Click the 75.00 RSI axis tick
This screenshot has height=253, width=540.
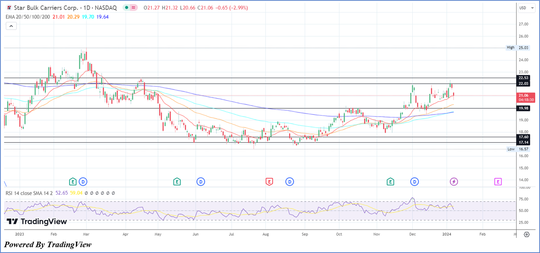click(x=524, y=199)
